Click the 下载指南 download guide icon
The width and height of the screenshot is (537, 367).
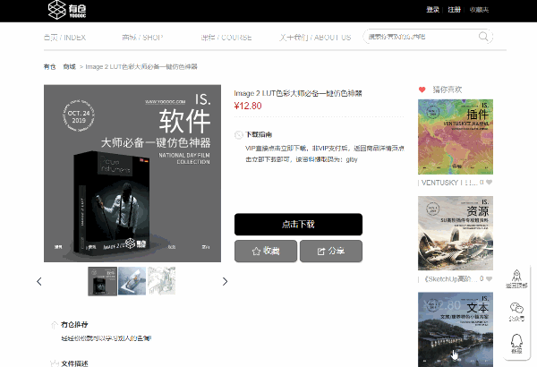(x=238, y=134)
